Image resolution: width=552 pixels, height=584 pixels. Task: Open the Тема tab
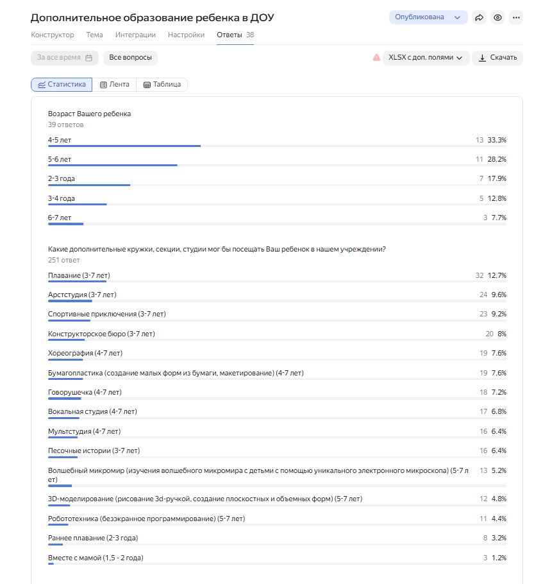pyautogui.click(x=94, y=35)
